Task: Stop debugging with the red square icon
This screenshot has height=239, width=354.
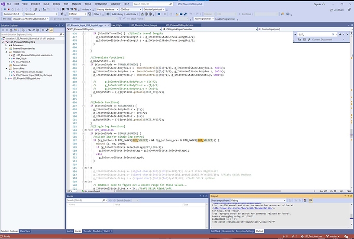Action: point(9,9)
